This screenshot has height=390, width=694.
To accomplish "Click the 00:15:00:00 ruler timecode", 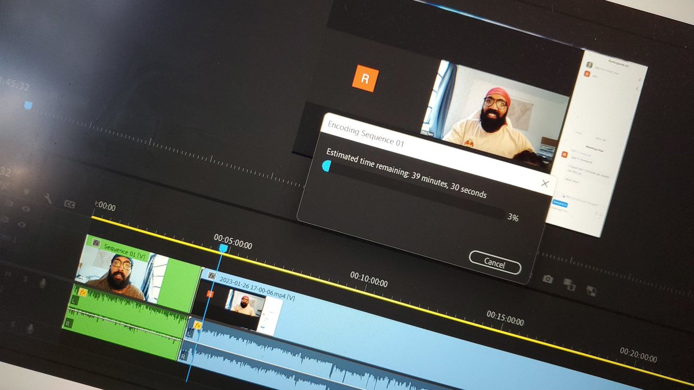I will click(x=505, y=318).
